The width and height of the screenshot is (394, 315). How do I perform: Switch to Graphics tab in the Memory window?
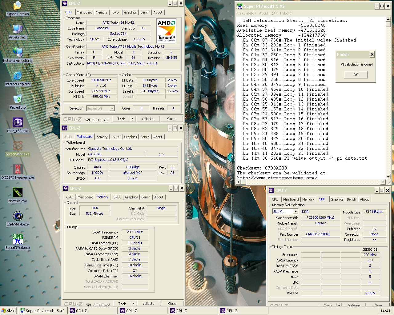point(131,197)
